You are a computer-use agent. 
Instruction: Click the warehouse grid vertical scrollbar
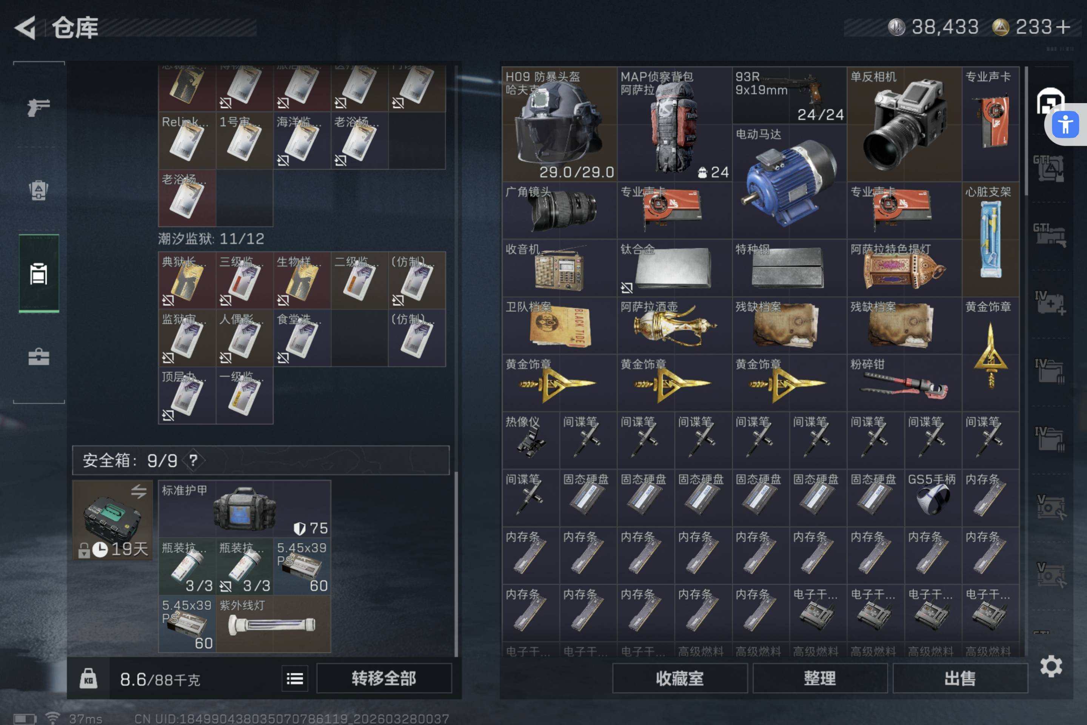(1026, 132)
